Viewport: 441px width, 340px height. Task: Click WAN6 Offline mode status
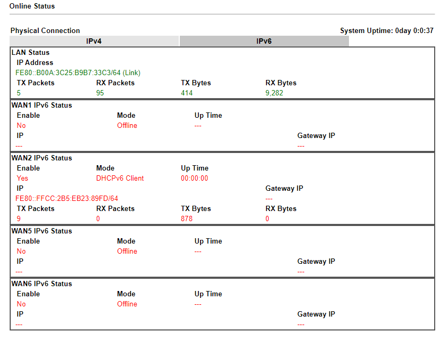click(127, 304)
